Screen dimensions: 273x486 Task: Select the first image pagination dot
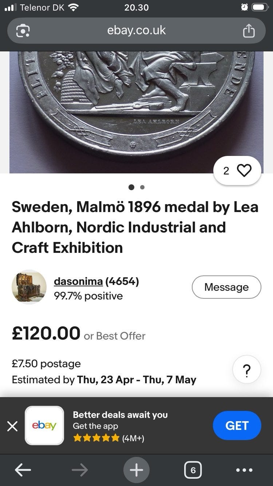(131, 188)
